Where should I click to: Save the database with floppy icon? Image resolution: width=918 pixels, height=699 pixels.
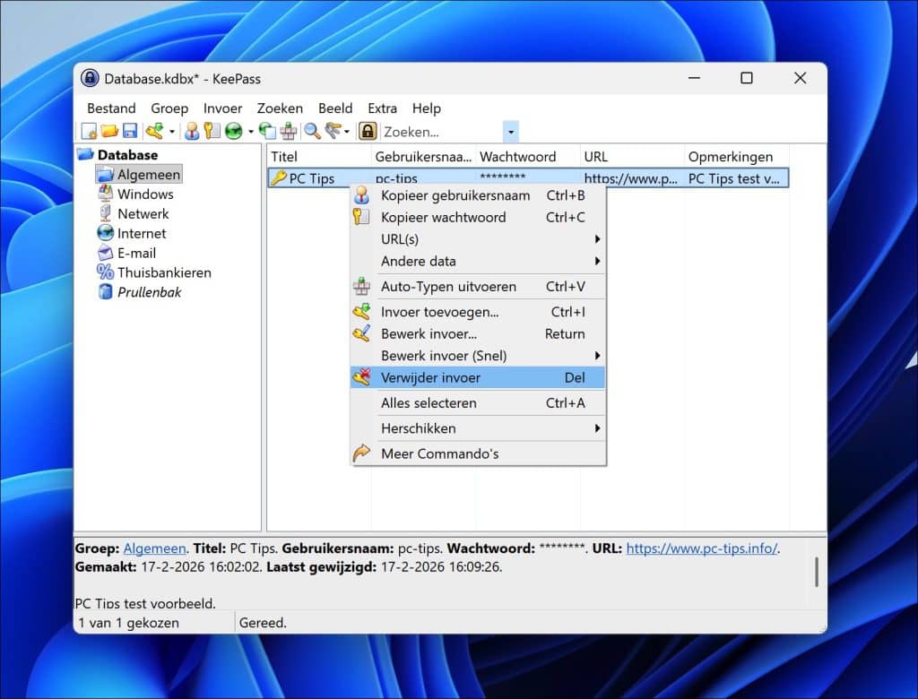pyautogui.click(x=130, y=132)
